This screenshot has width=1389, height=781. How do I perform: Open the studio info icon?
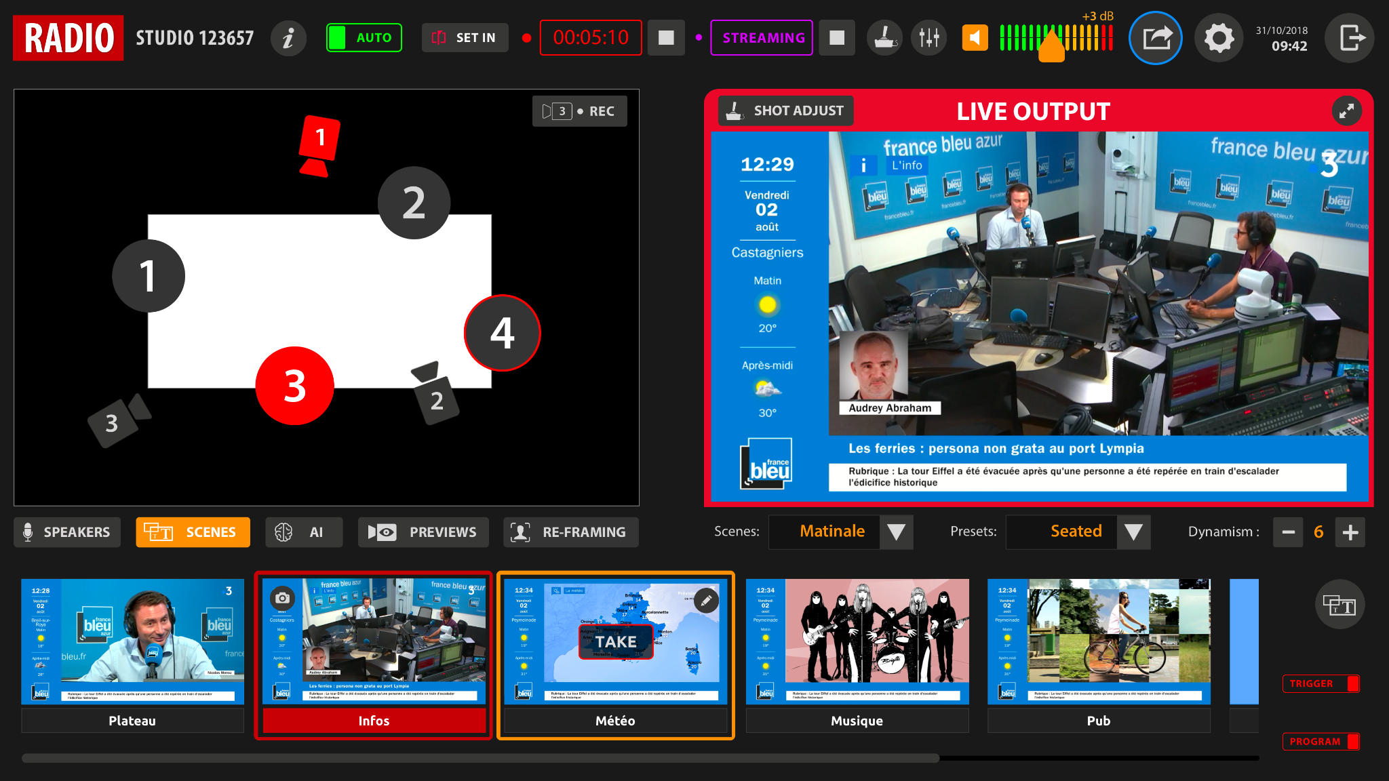[288, 38]
